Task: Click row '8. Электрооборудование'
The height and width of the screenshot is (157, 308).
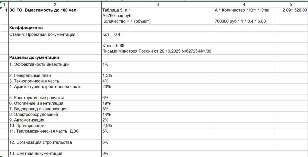Action: tap(55, 114)
